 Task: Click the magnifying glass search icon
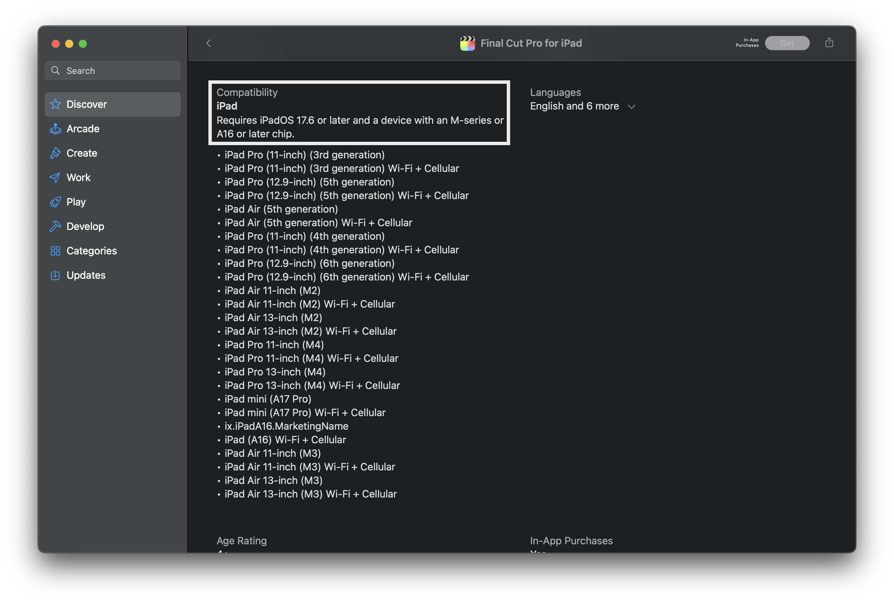tap(55, 71)
